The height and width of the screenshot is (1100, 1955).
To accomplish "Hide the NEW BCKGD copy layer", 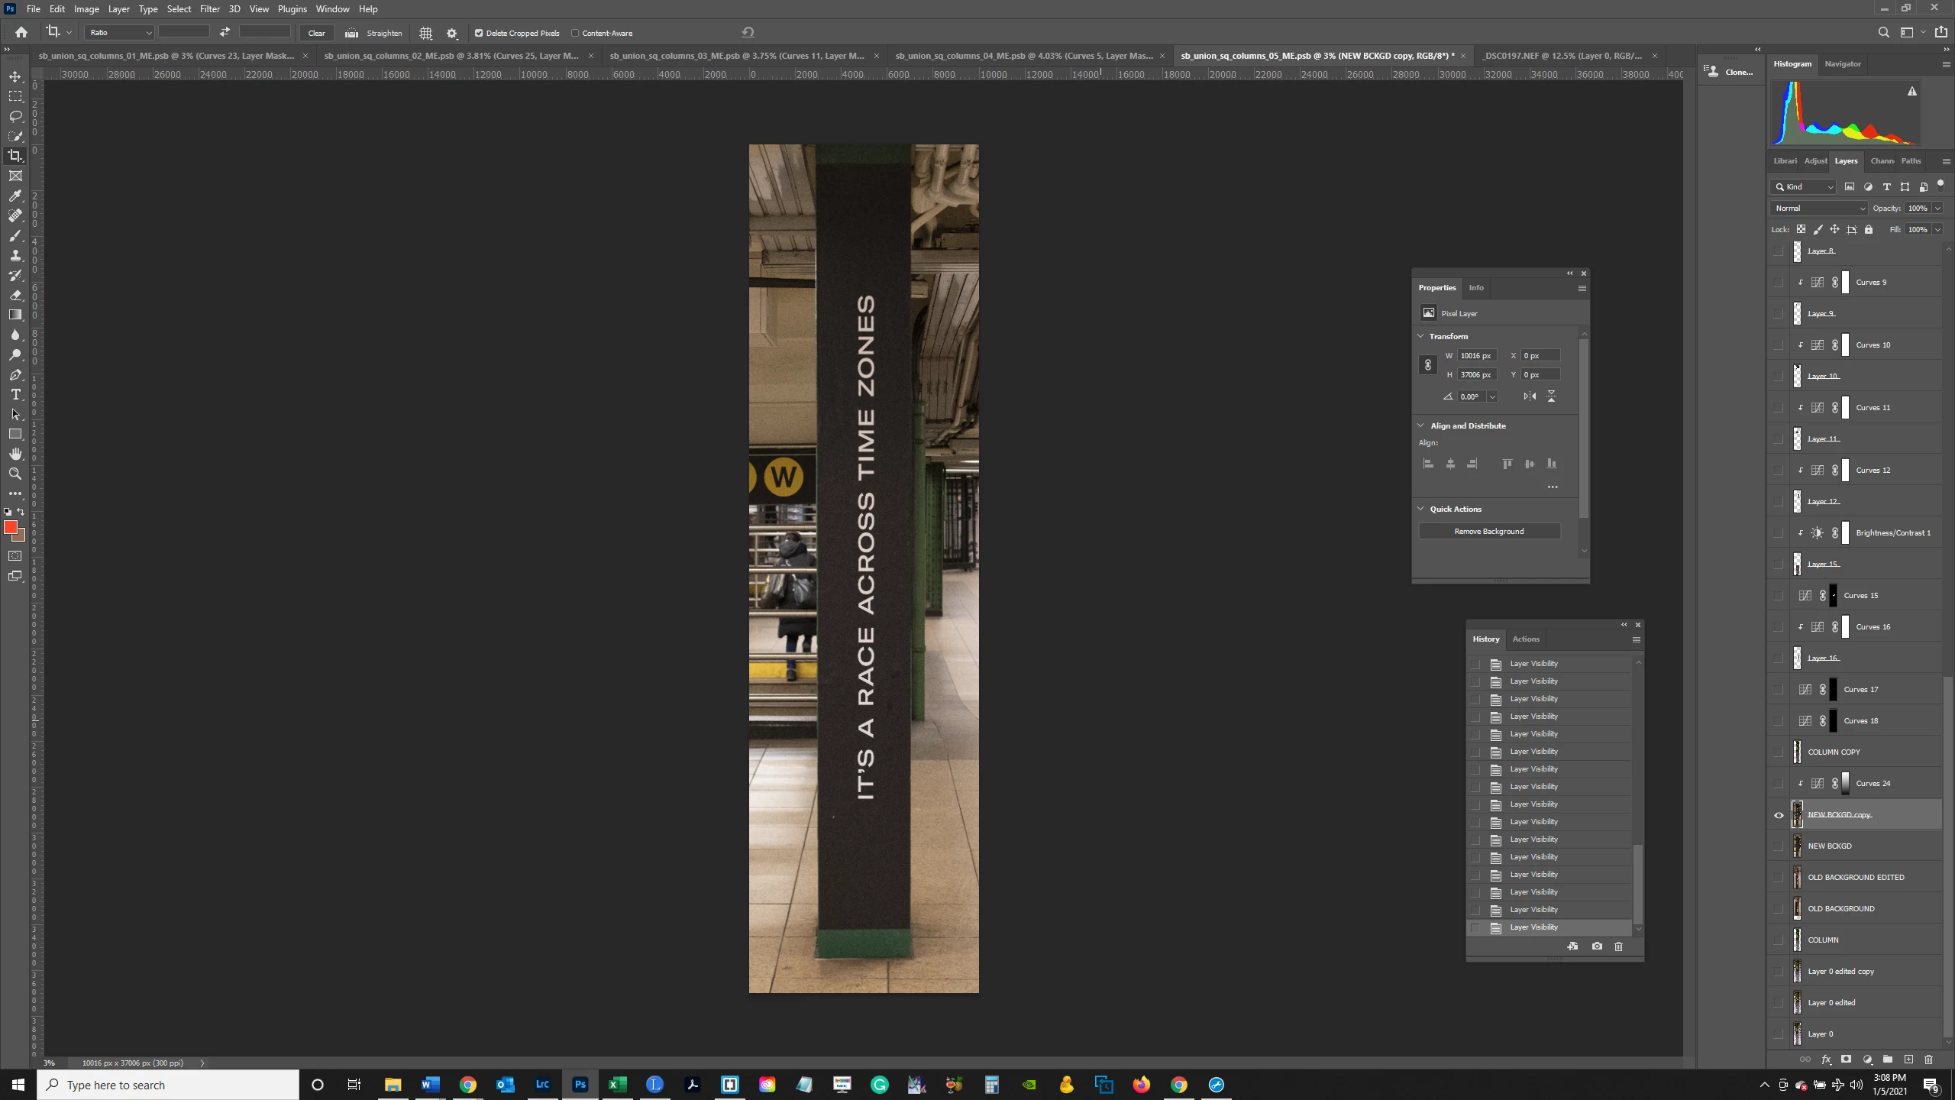I will (1779, 815).
